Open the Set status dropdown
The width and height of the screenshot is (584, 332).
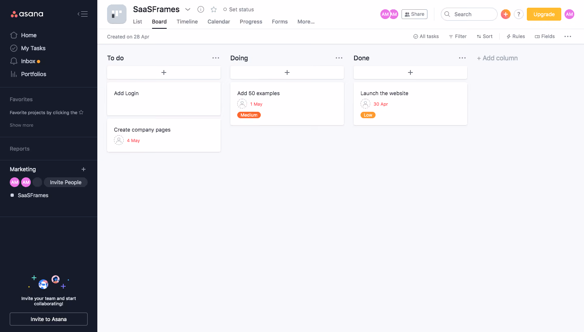(238, 9)
